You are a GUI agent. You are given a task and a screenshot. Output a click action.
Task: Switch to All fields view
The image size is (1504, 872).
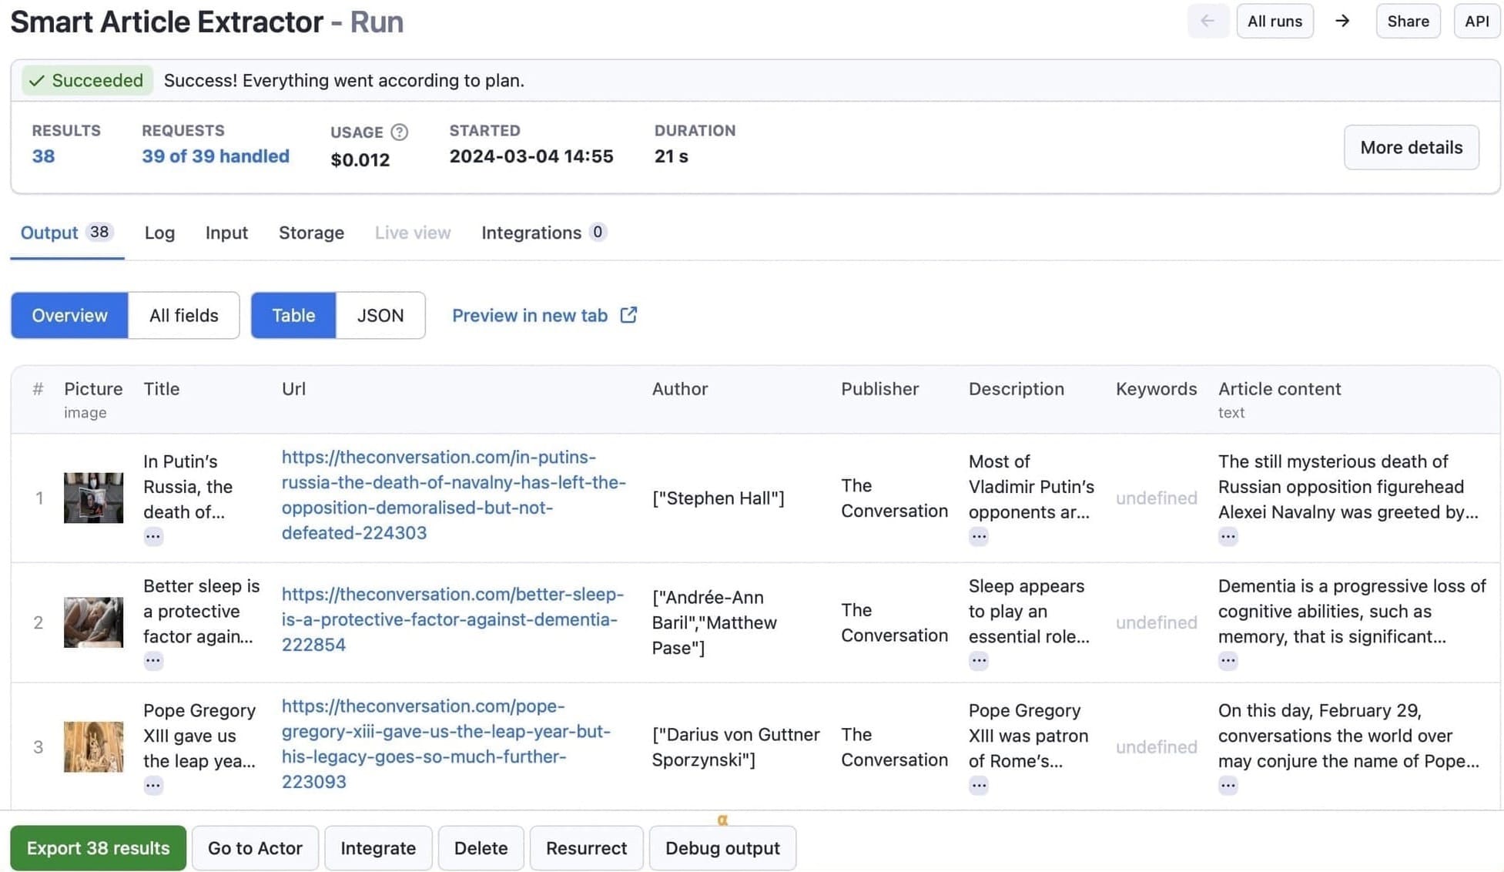183,315
